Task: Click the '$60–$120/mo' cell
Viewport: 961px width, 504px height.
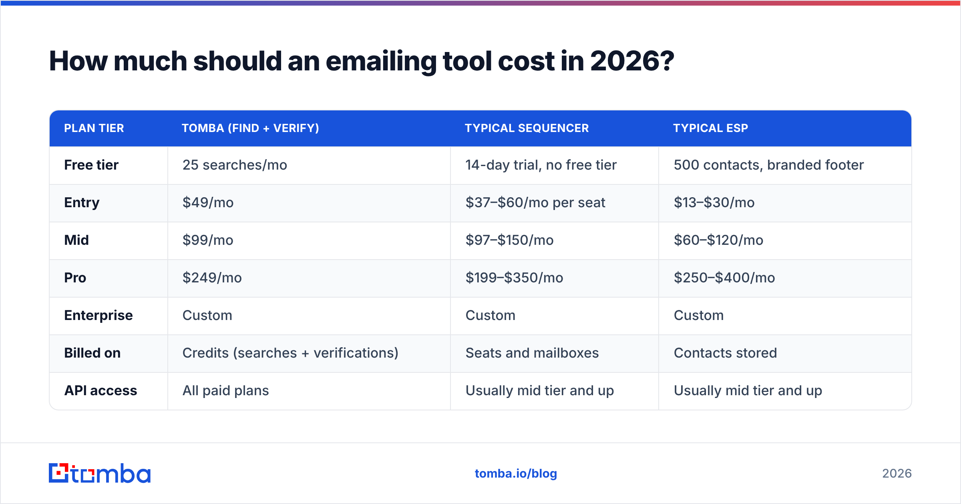Action: click(x=718, y=240)
